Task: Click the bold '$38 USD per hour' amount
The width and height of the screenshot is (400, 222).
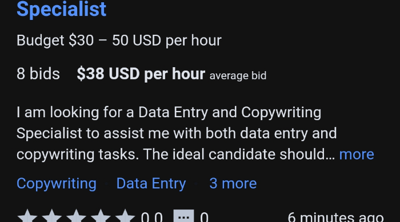Action: (141, 74)
